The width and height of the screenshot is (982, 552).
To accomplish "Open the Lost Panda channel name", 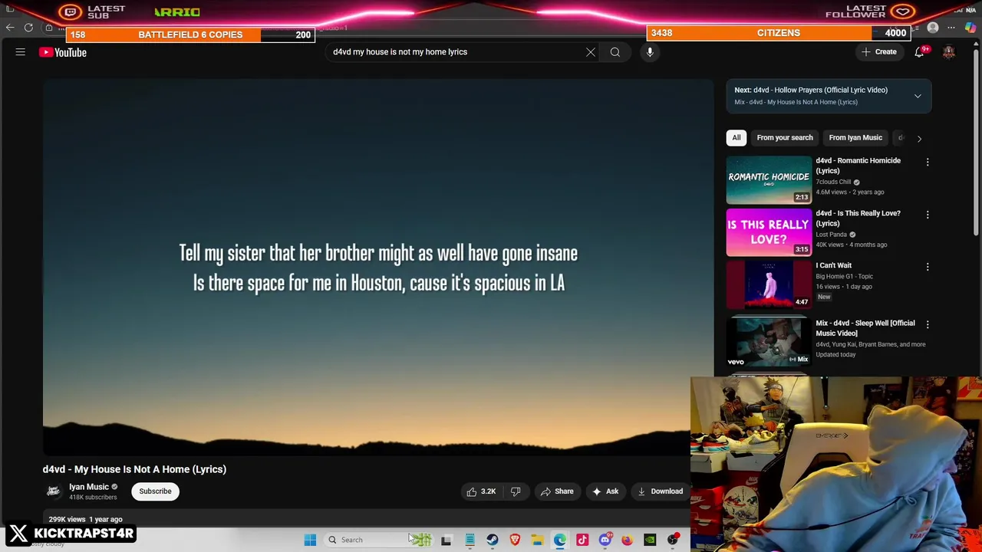I will [831, 235].
